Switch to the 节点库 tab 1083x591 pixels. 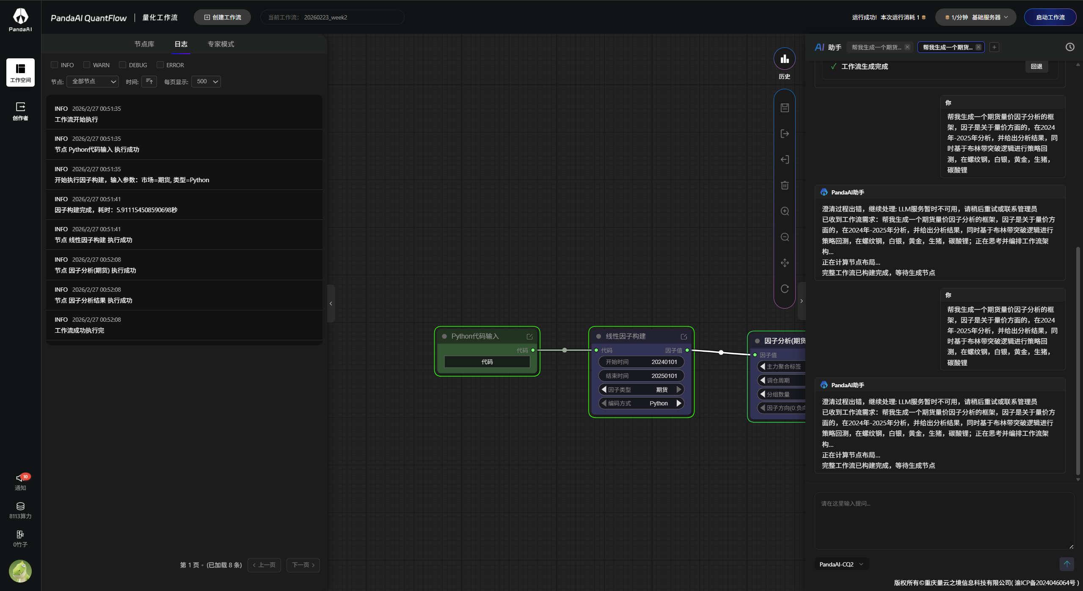point(144,44)
